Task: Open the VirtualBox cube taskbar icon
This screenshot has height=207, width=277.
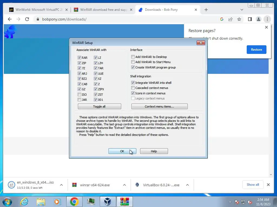Action: [x=108, y=202]
